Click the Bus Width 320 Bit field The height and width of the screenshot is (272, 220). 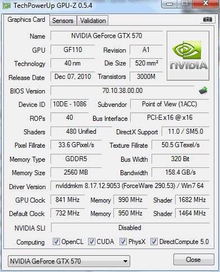[x=180, y=159]
